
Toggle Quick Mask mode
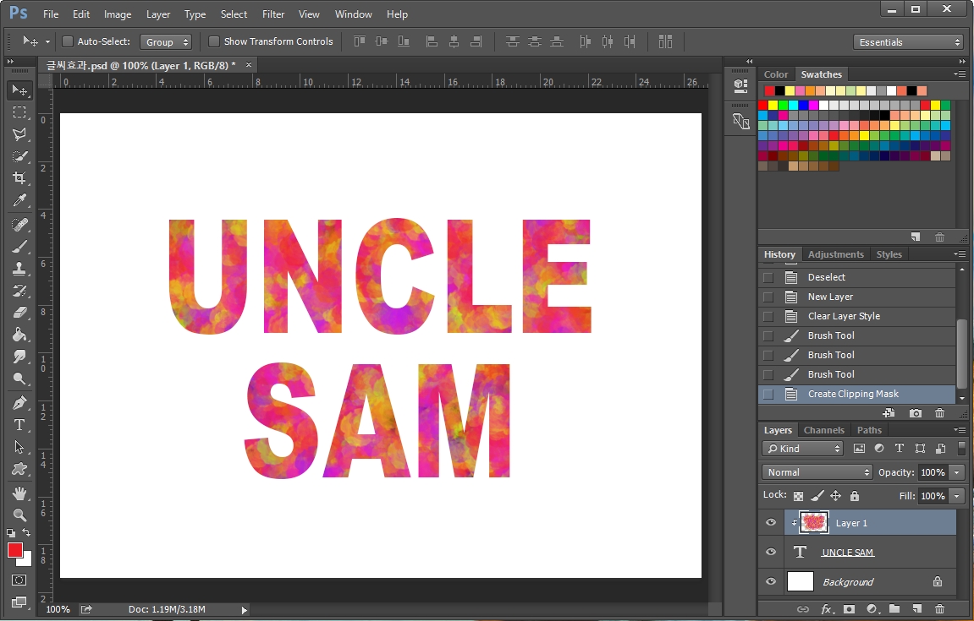tap(19, 580)
